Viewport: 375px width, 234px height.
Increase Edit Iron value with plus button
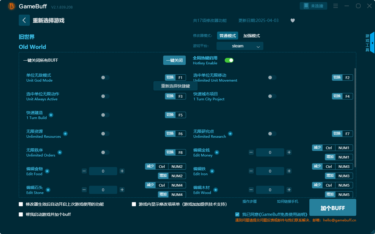tap(289, 171)
